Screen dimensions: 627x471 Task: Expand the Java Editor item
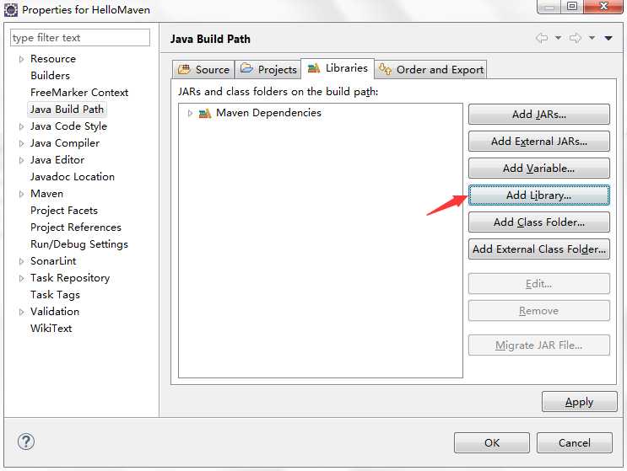pos(21,160)
